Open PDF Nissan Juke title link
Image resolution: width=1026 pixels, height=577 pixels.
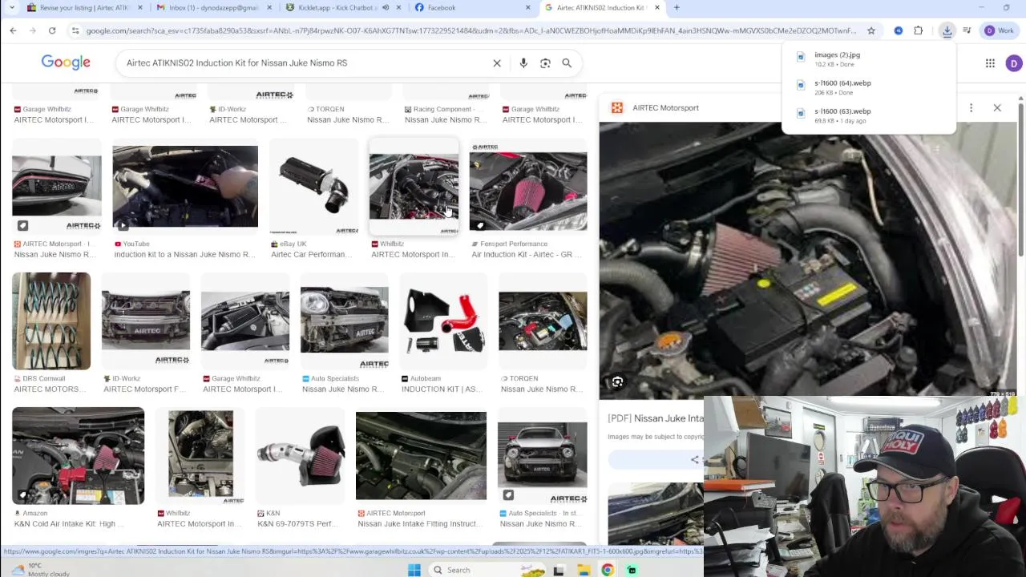[x=656, y=418]
